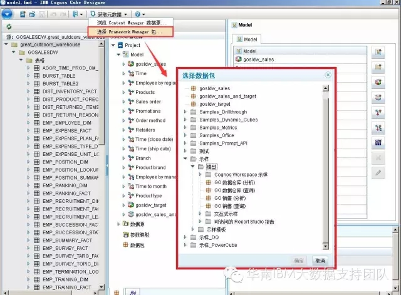Select the Order method dimension
Screen dimensions: 401x295
tap(150, 120)
